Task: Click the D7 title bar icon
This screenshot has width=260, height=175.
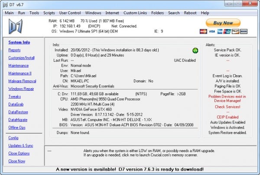Action: (x=5, y=4)
